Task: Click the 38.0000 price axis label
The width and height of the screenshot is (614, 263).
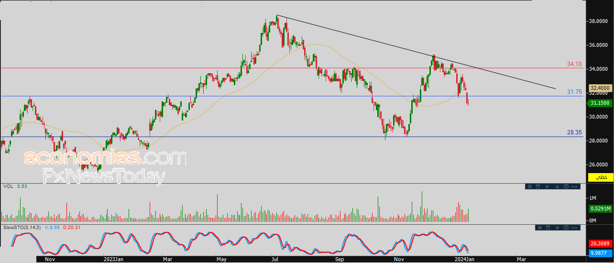Action: coord(598,21)
